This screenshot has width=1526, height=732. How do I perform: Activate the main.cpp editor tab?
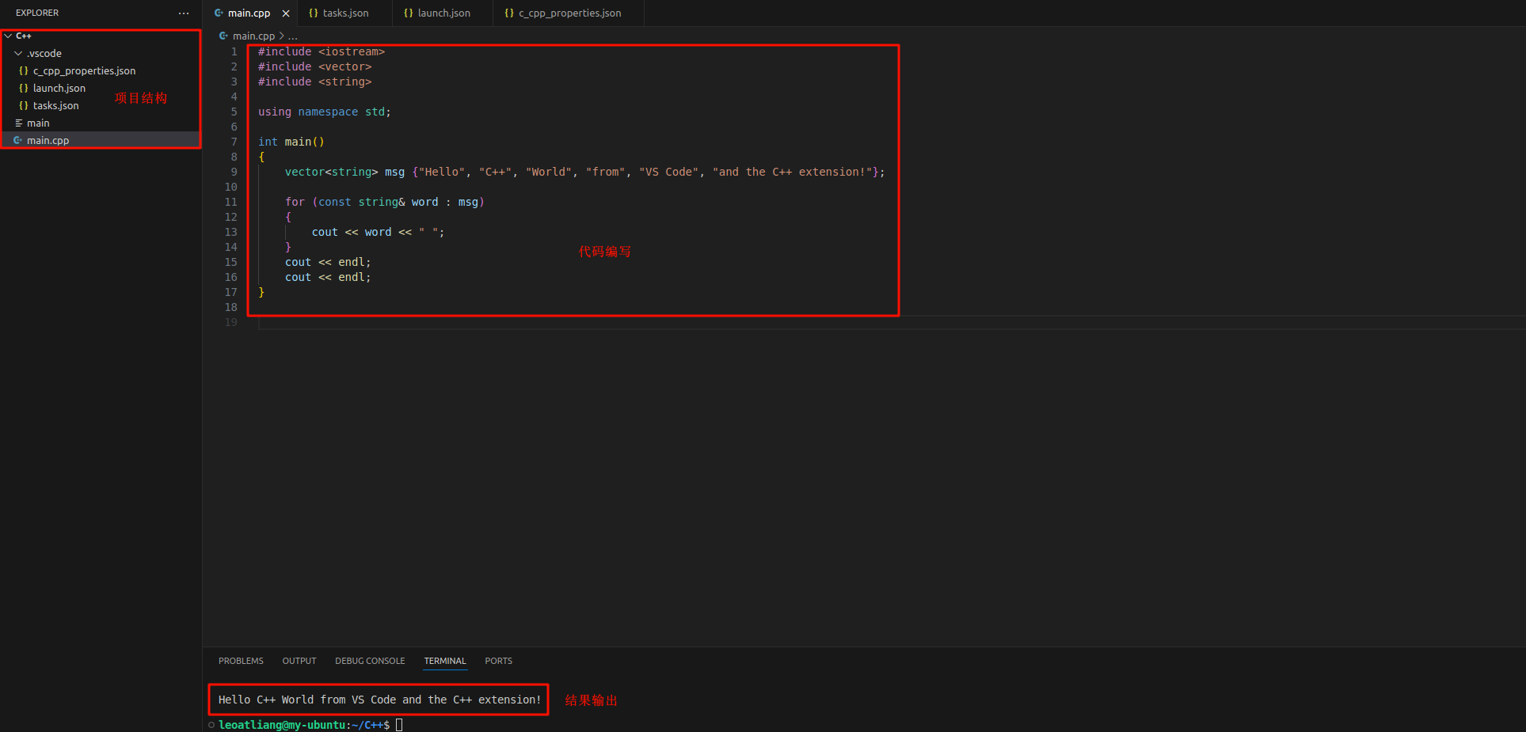(249, 13)
